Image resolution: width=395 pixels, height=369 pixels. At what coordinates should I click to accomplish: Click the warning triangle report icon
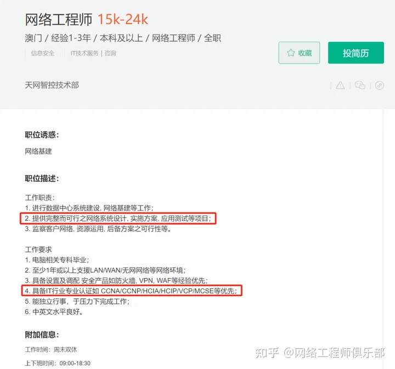click(x=340, y=86)
